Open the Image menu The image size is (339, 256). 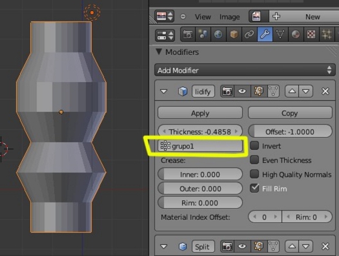[x=230, y=17]
